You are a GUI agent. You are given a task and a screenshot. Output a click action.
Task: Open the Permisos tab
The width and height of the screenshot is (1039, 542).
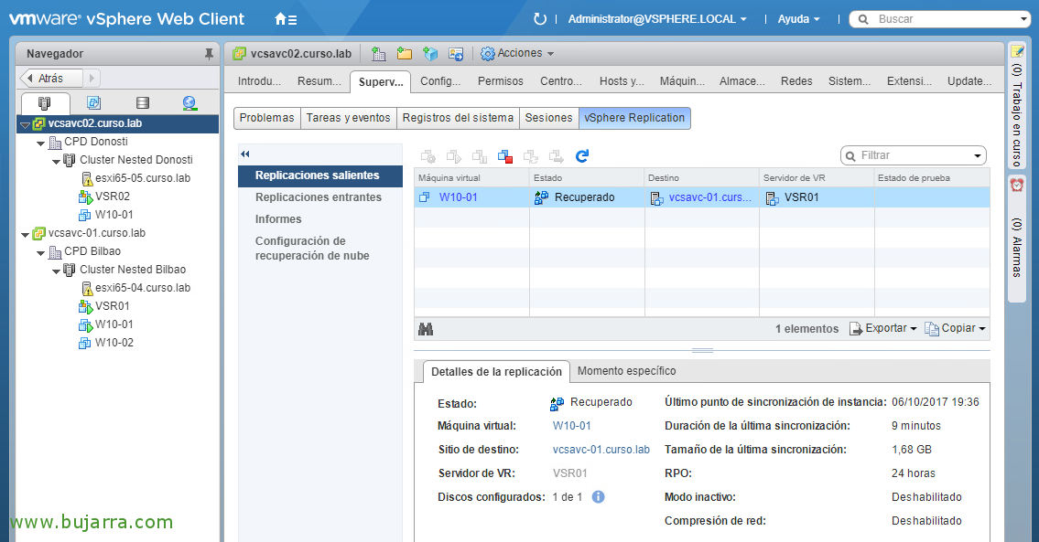click(x=501, y=80)
